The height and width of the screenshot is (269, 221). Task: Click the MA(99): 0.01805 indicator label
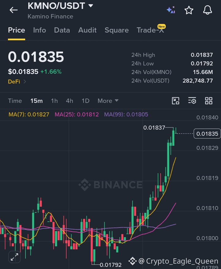(126, 115)
